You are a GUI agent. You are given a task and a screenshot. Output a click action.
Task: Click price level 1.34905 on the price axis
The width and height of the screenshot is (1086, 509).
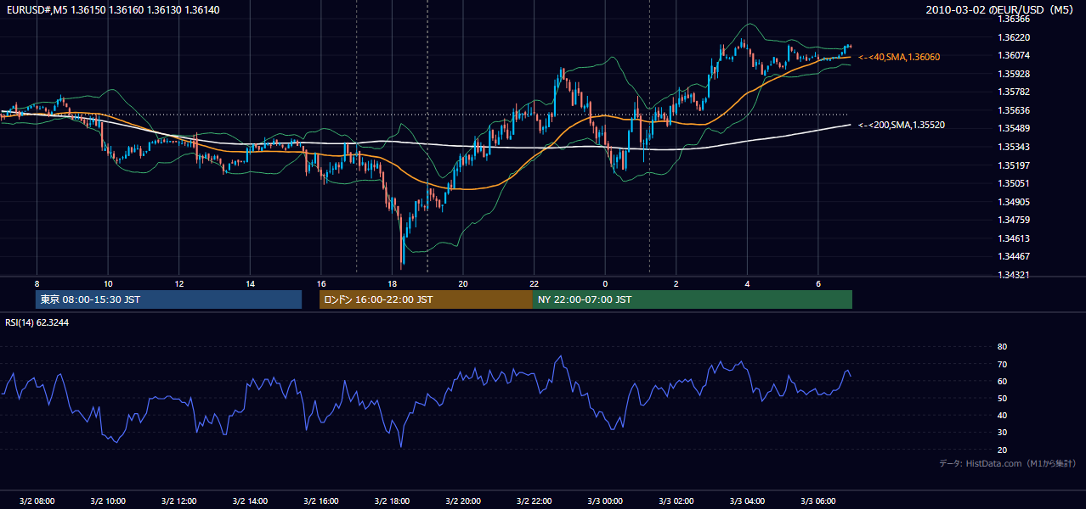pyautogui.click(x=1013, y=202)
